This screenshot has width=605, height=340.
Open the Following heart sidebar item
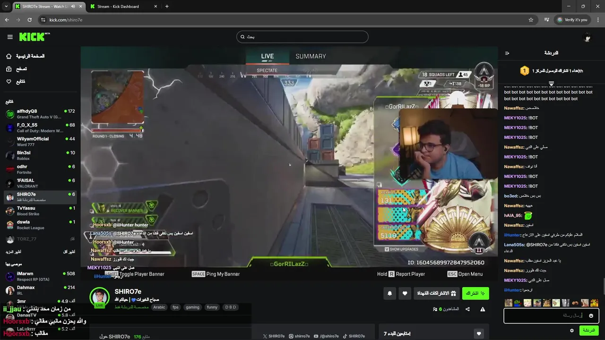pos(15,82)
